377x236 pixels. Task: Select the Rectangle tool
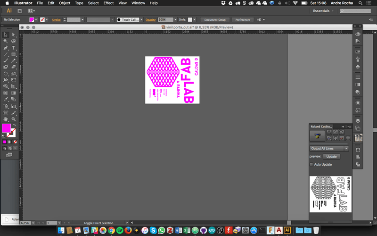click(14, 54)
